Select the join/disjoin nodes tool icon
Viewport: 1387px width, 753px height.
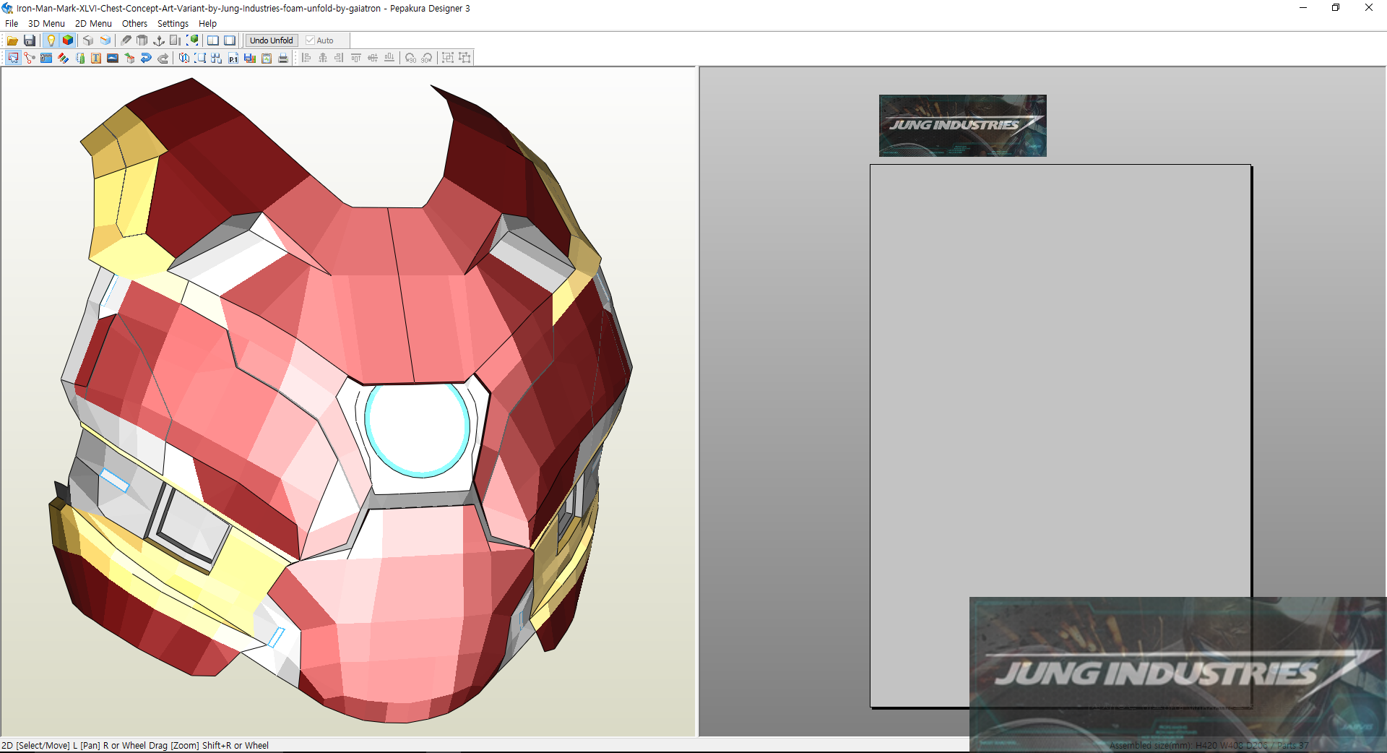[30, 58]
